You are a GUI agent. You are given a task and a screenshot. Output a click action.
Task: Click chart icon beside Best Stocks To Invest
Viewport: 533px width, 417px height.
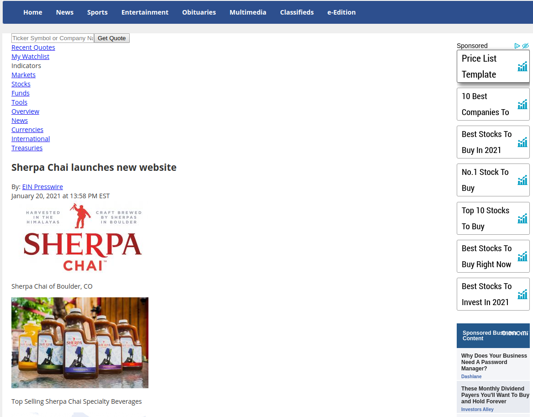[522, 295]
